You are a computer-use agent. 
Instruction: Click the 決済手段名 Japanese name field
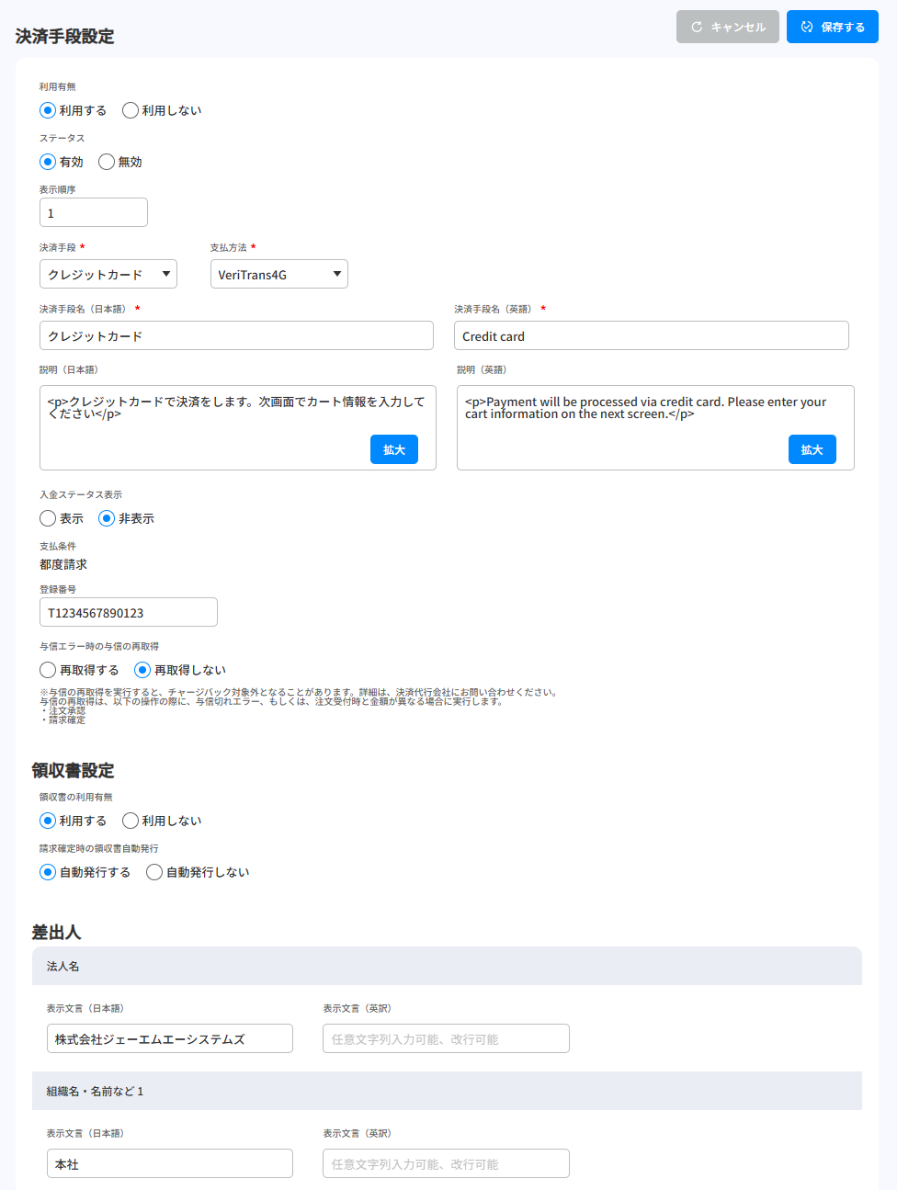point(236,335)
